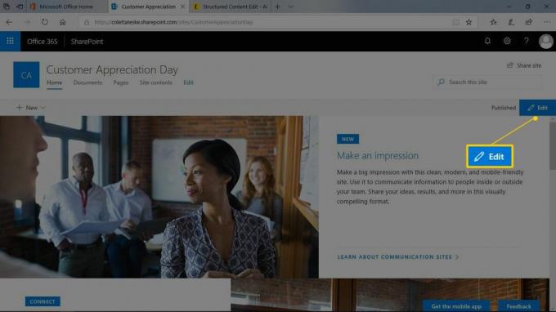Viewport: 556px width, 312px height.
Task: Close the Customer Appreciation tab
Action: (182, 7)
